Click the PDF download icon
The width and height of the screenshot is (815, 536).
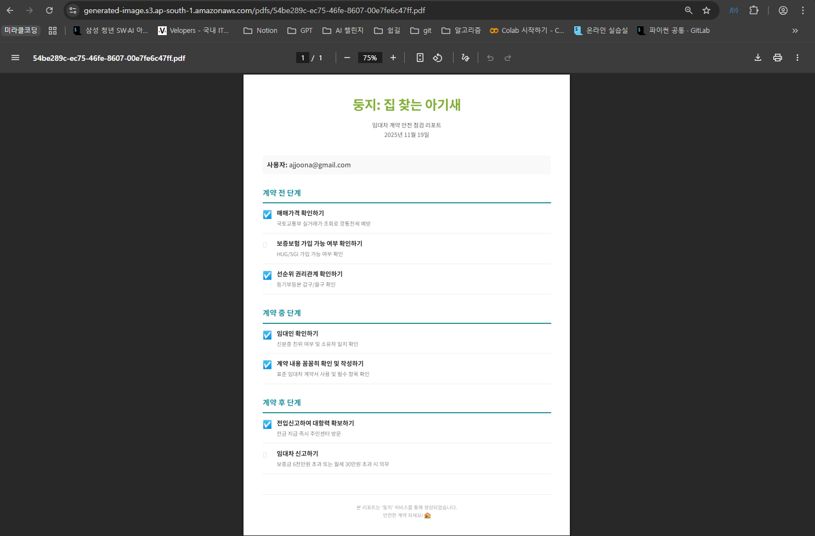(x=757, y=58)
